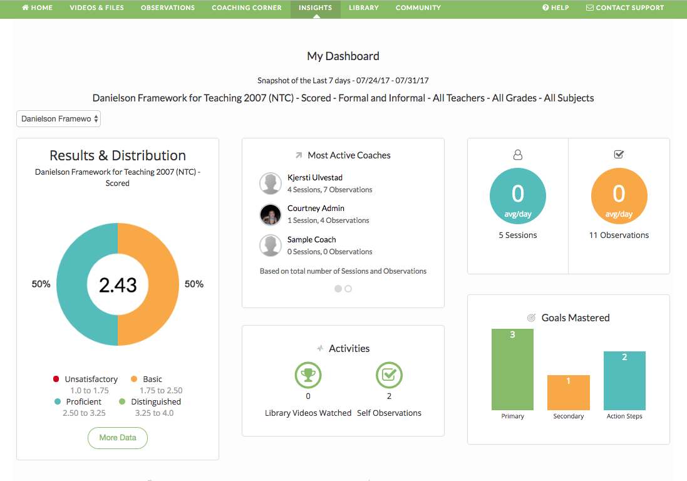Go to the Videos & Files tab
Viewport: 687px width, 481px height.
coord(96,8)
